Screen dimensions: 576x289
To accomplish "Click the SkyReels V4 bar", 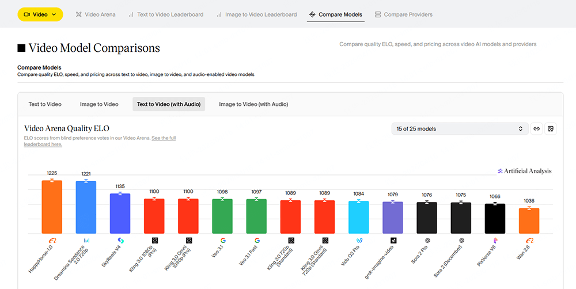I will (x=120, y=214).
